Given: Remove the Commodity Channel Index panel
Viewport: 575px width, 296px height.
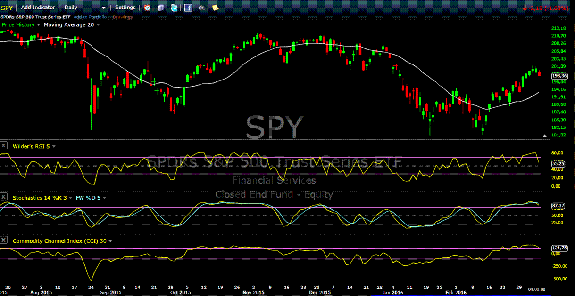Looking at the screenshot, I should point(4,241).
